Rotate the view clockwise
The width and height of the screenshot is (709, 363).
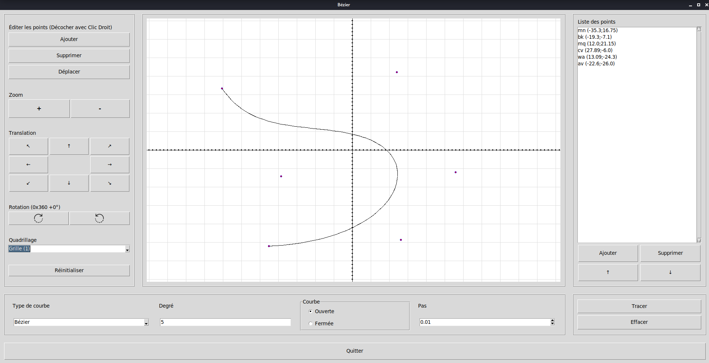click(x=38, y=218)
